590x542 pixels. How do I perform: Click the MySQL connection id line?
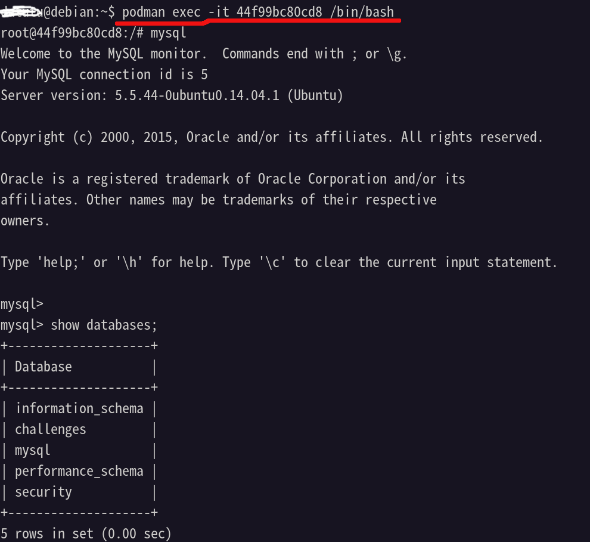click(x=104, y=75)
